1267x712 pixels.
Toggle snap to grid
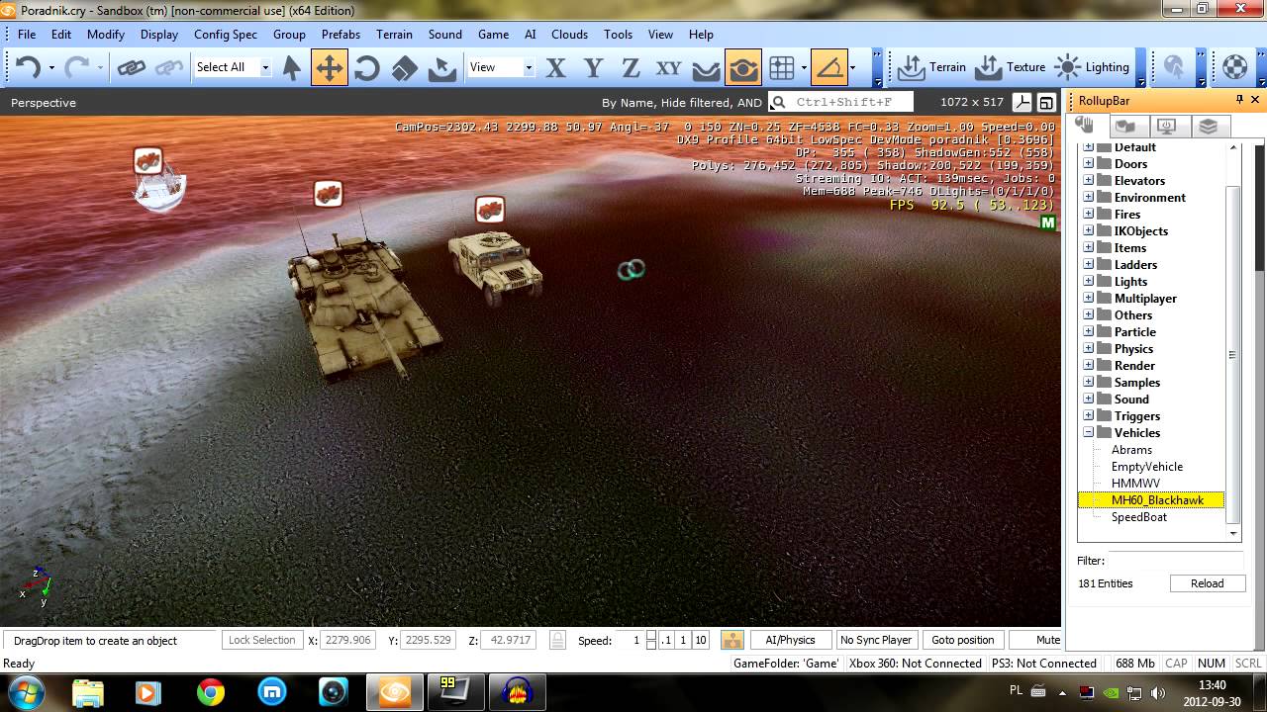[781, 67]
